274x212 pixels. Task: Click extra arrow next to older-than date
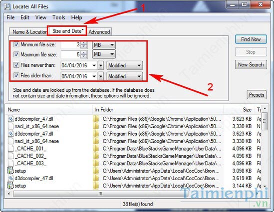click(101, 76)
